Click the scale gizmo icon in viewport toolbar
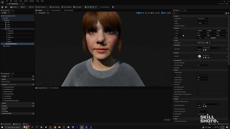The image size is (230, 129). pos(143,13)
